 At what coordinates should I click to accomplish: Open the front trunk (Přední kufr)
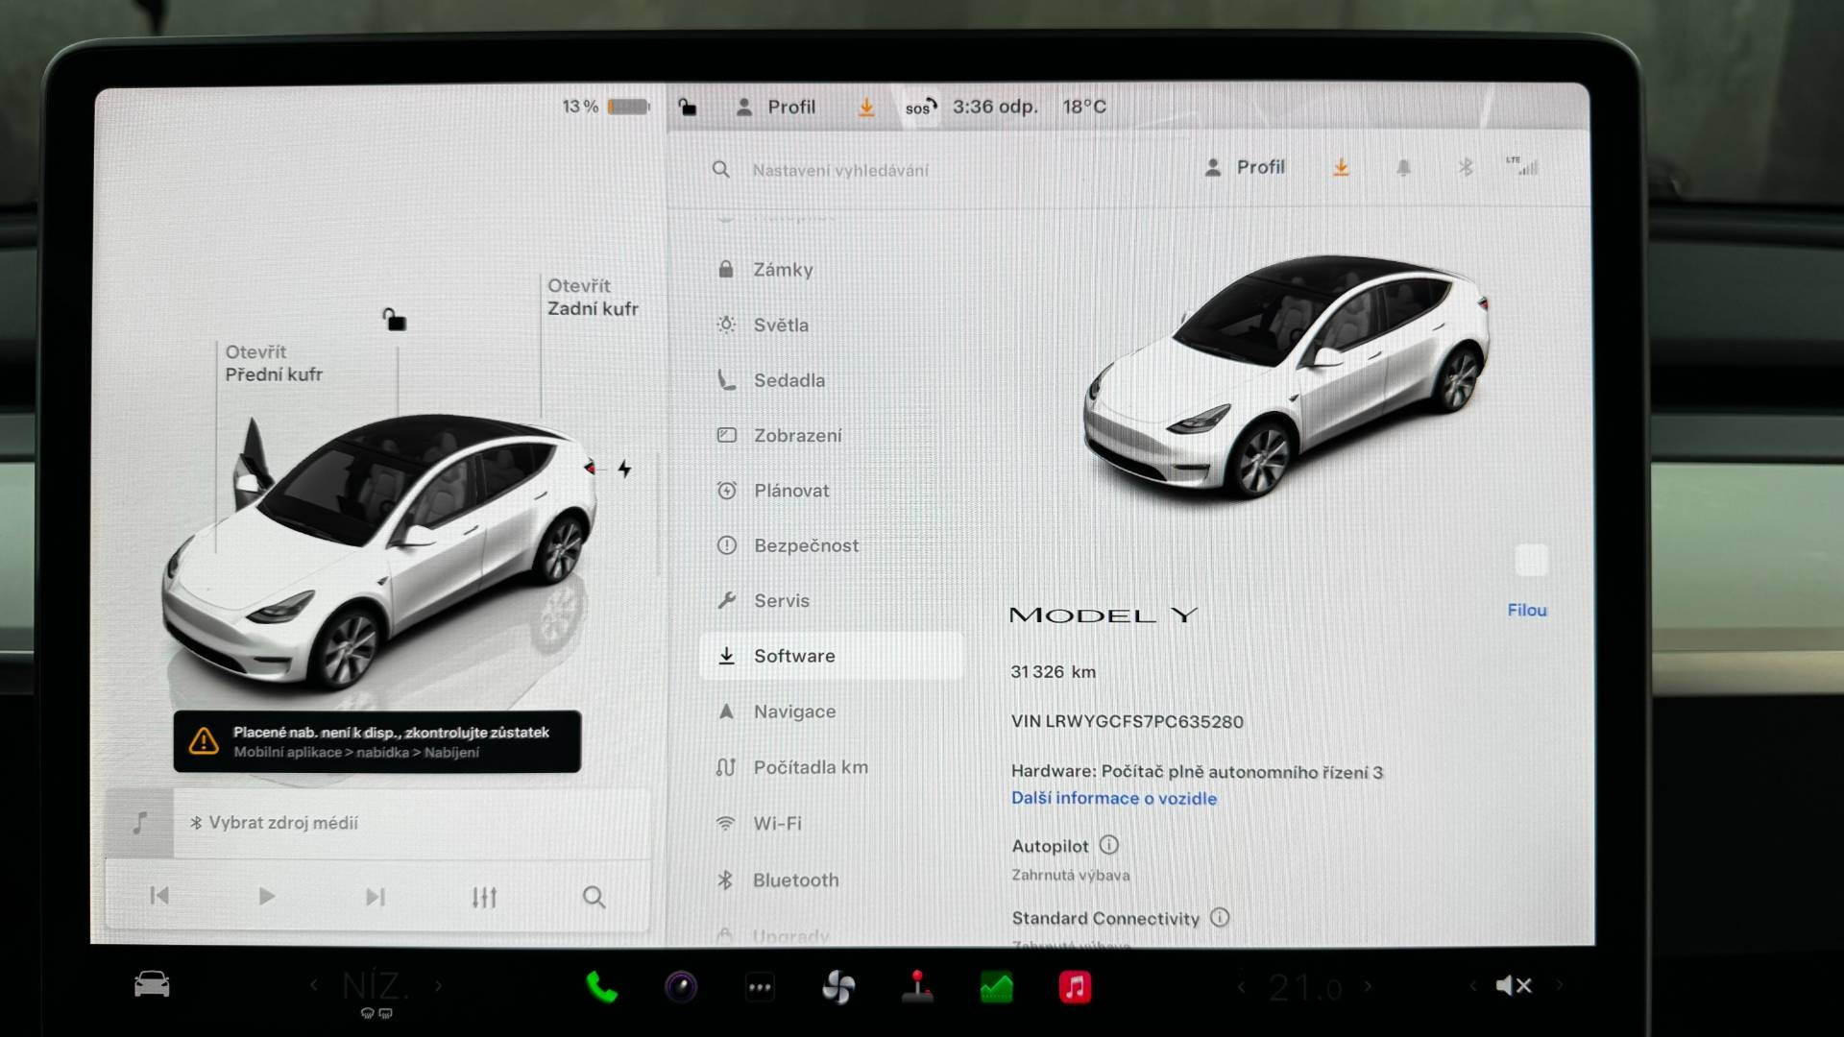point(274,363)
